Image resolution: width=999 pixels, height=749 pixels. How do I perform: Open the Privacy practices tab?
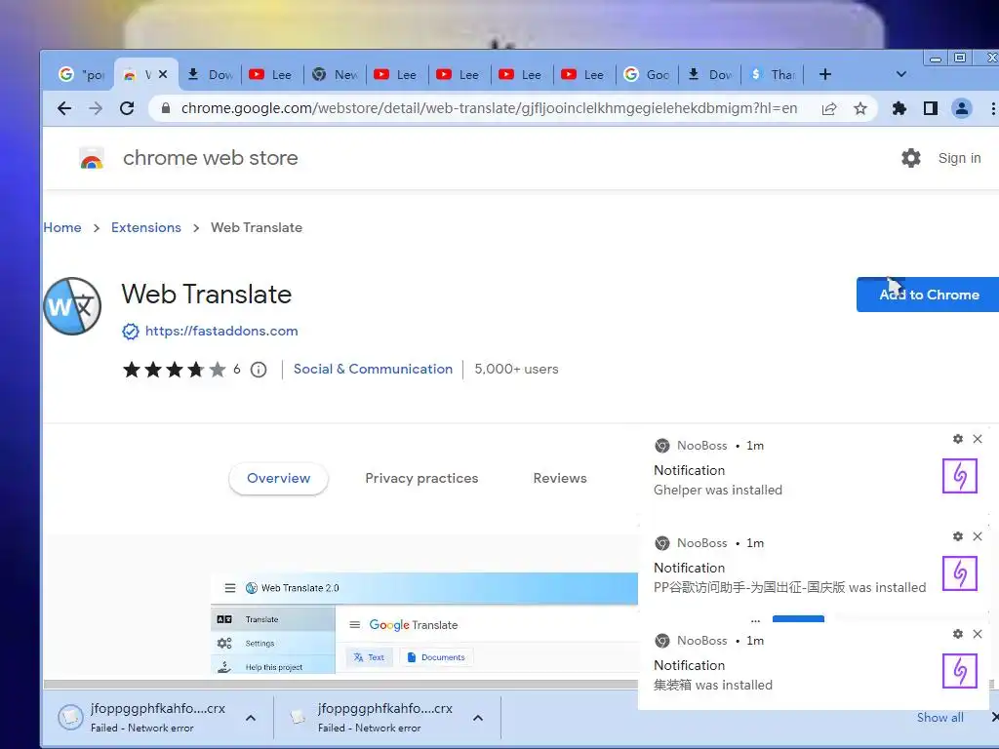(x=421, y=478)
